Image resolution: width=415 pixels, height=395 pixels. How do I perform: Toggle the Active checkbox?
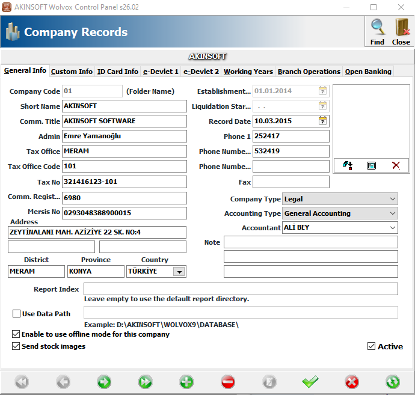coord(371,346)
